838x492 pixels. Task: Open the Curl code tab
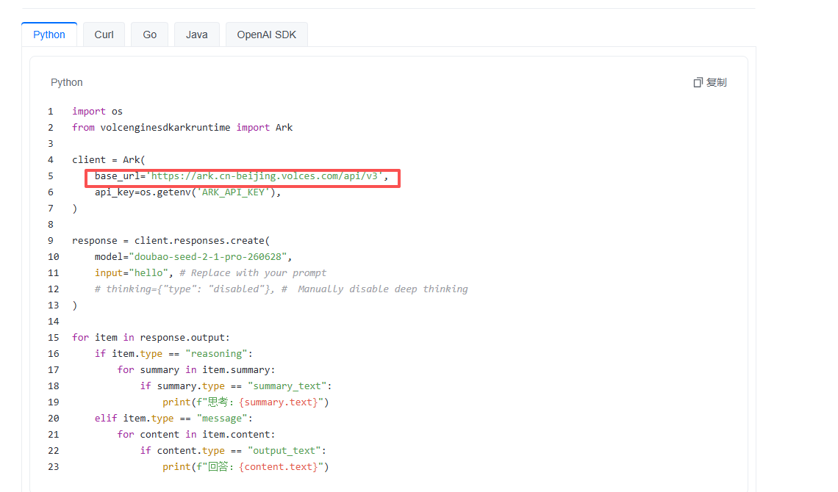[104, 35]
